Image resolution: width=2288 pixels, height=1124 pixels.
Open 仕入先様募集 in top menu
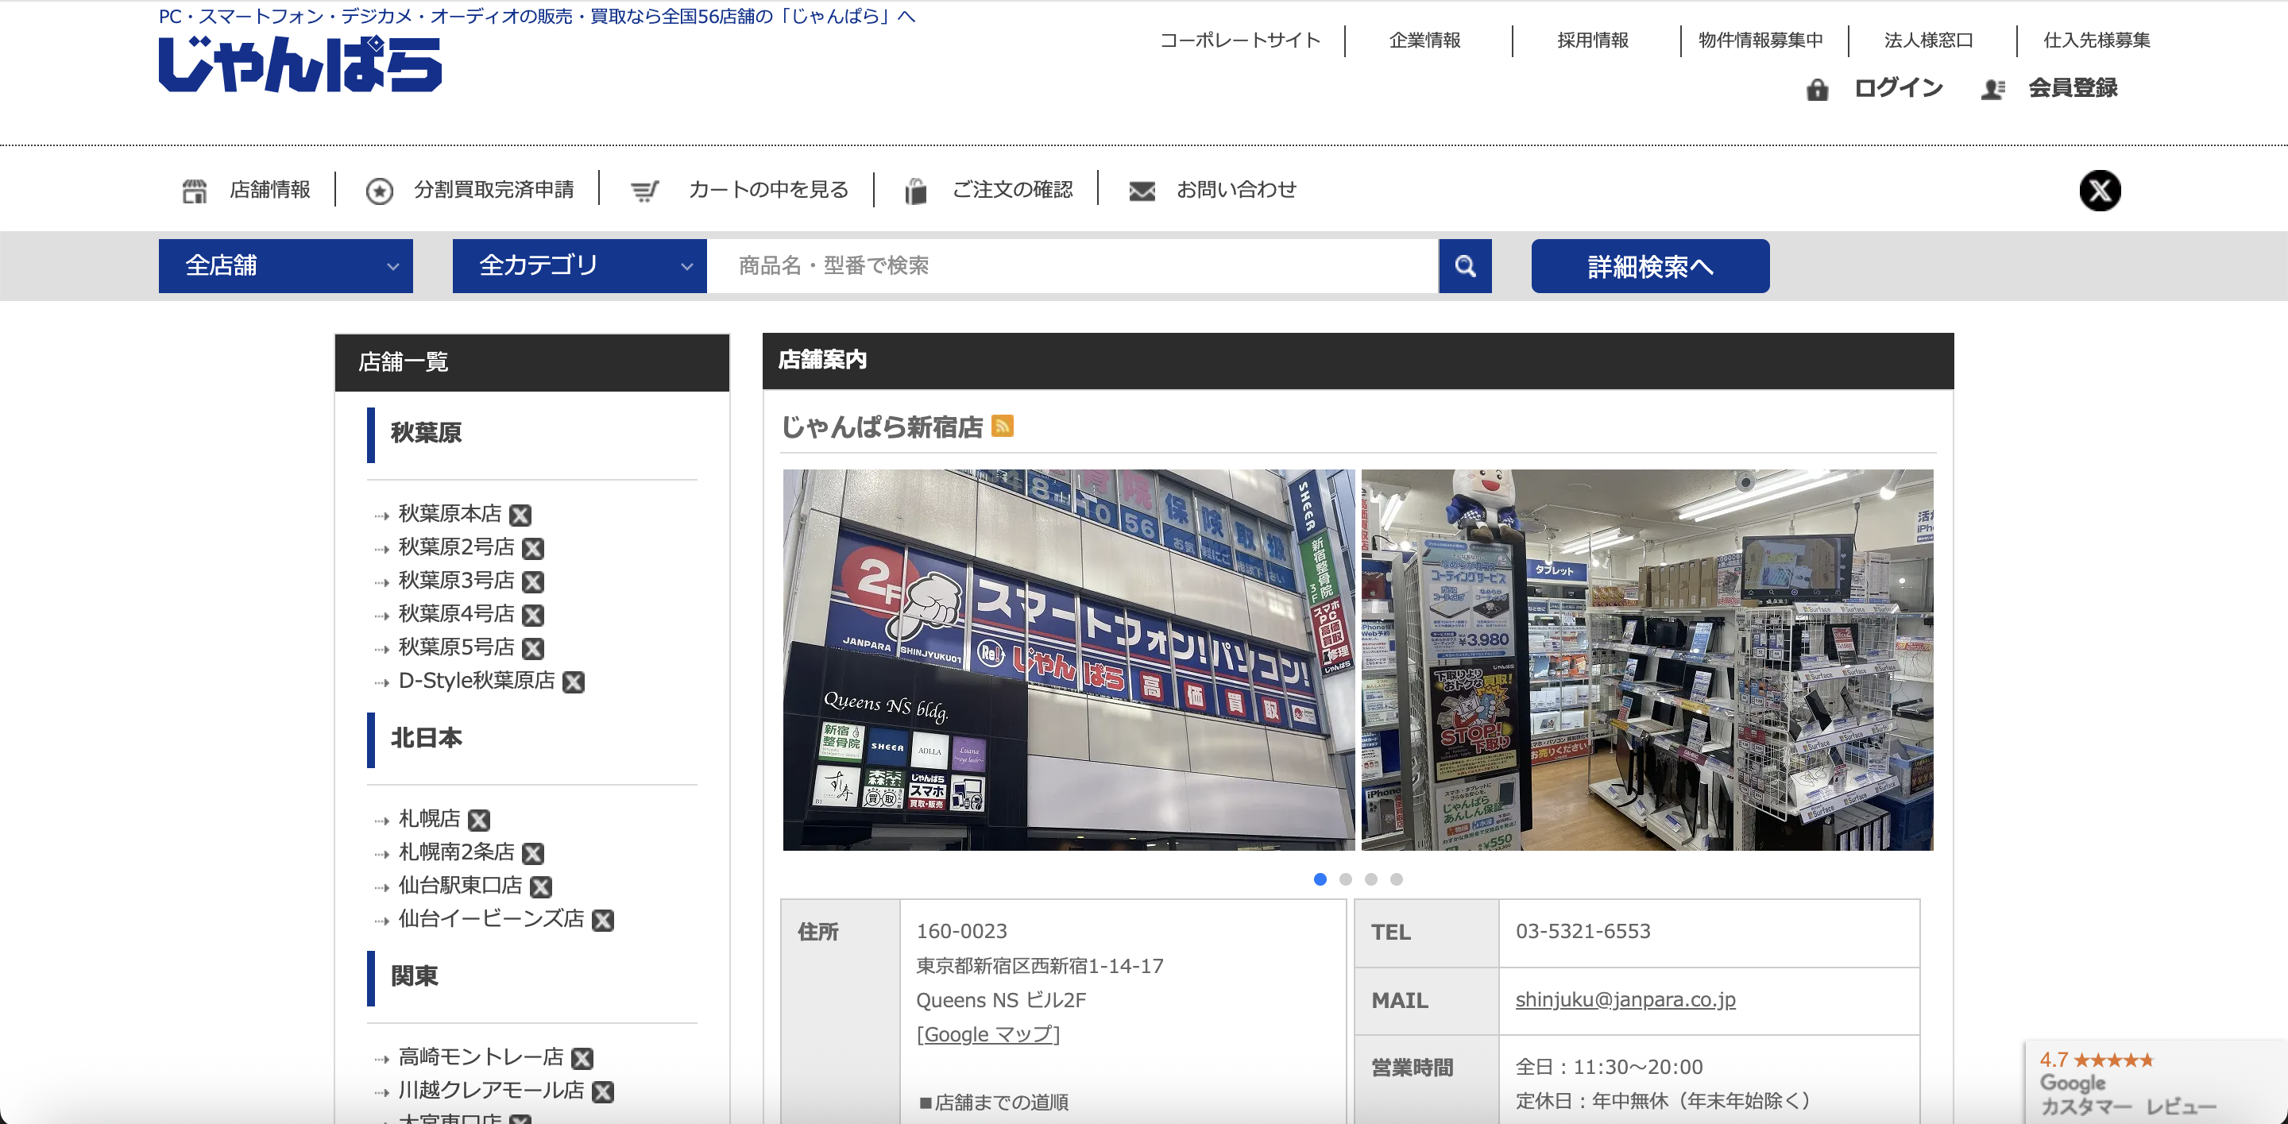point(2097,40)
